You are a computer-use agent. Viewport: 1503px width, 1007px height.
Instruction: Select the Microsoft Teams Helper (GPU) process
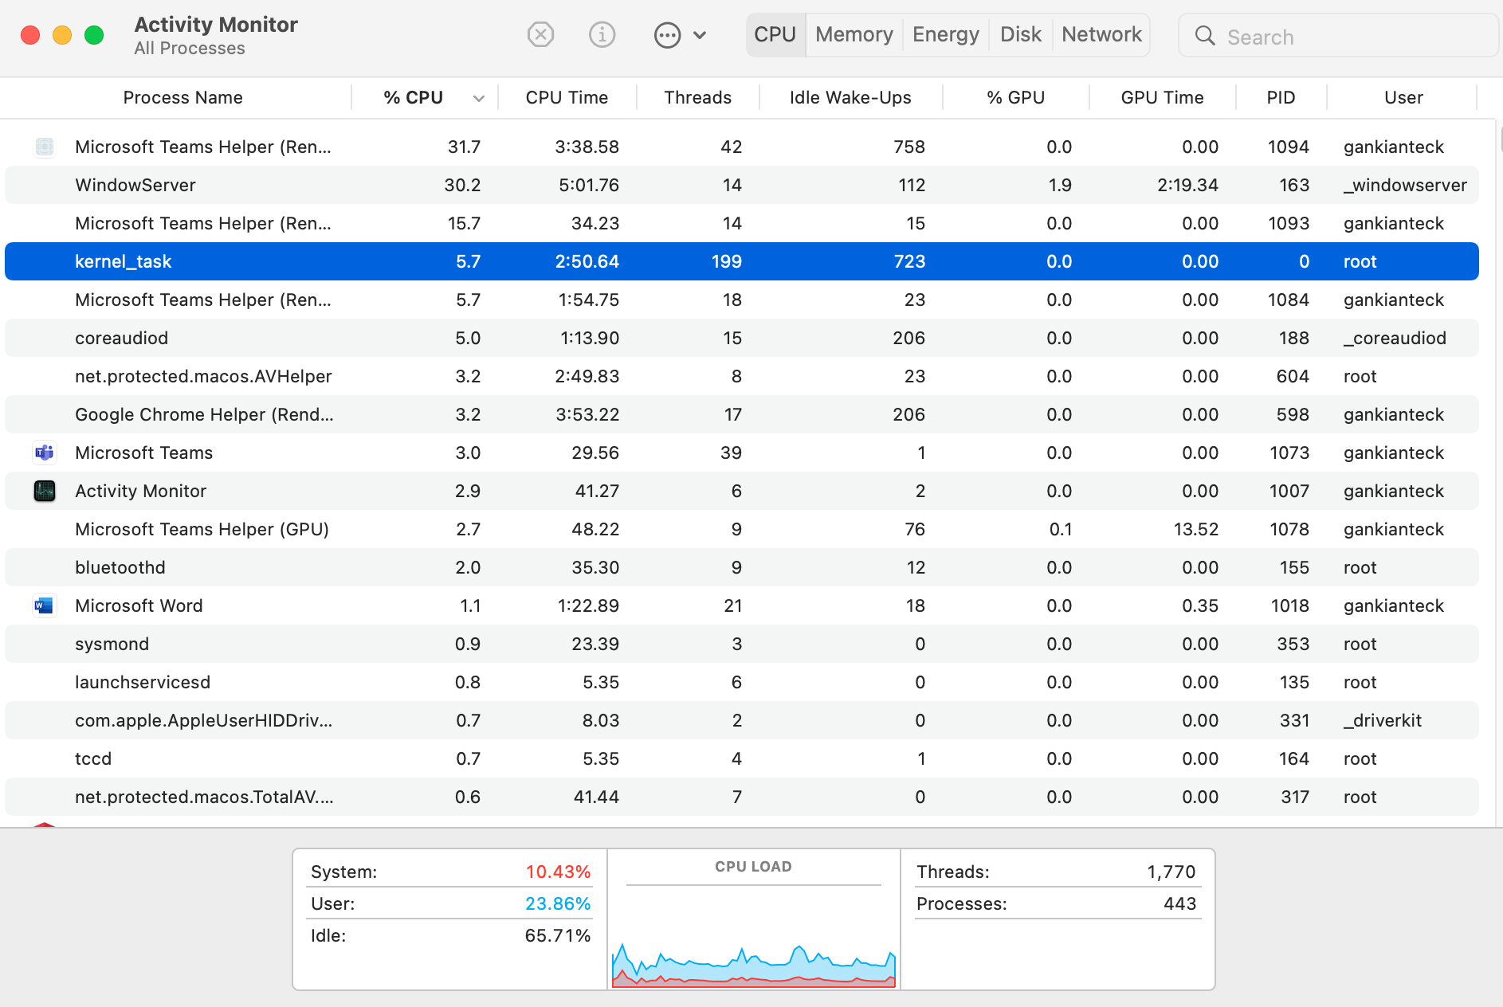click(742, 529)
